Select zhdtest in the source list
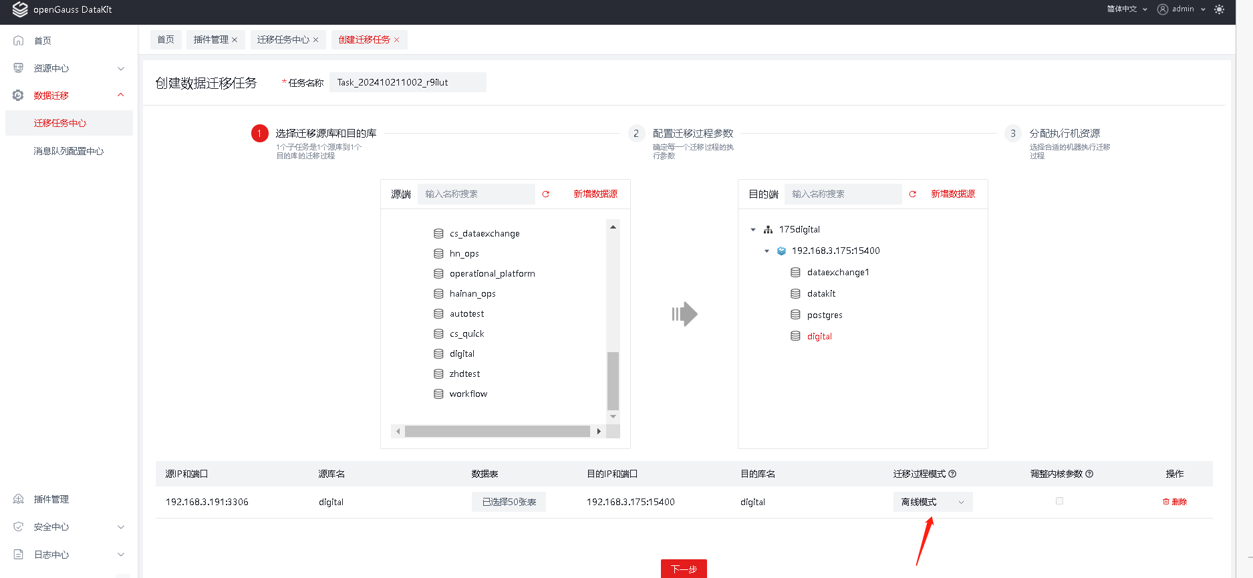The height and width of the screenshot is (578, 1253). (464, 374)
